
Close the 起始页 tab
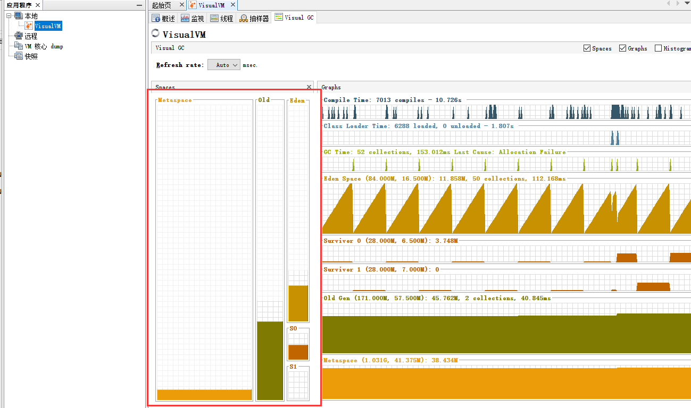tap(181, 4)
